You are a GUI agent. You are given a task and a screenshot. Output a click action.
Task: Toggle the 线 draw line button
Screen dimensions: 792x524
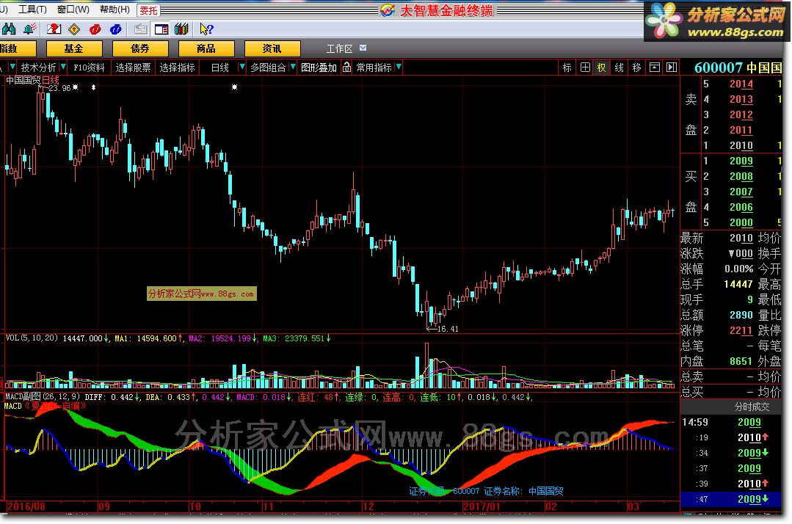(x=620, y=68)
